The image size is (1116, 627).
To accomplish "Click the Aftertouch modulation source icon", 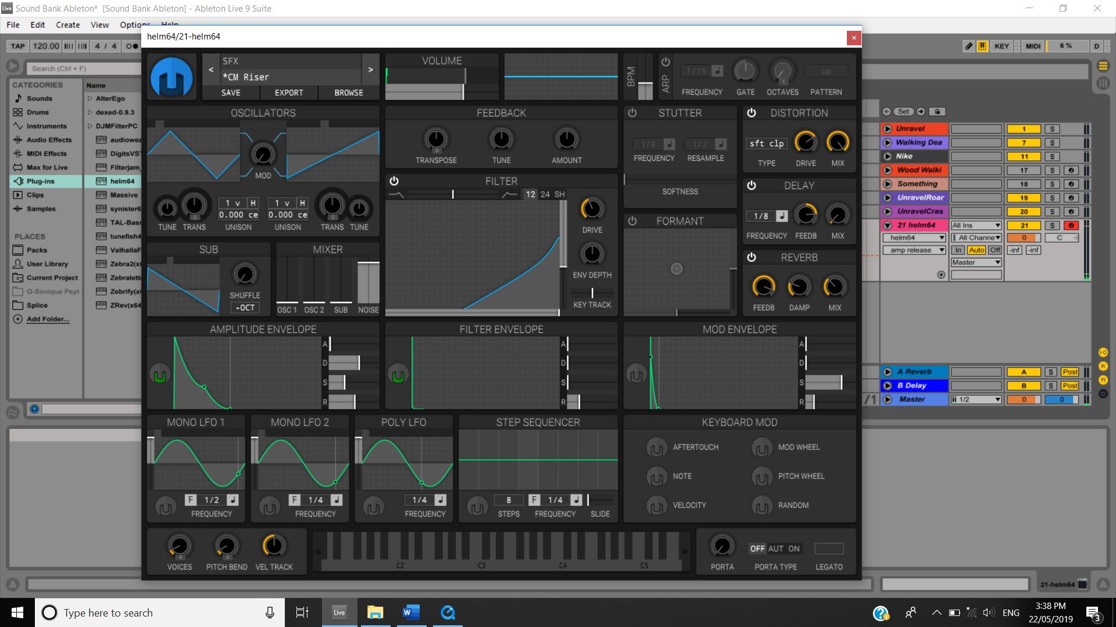I will tap(656, 448).
